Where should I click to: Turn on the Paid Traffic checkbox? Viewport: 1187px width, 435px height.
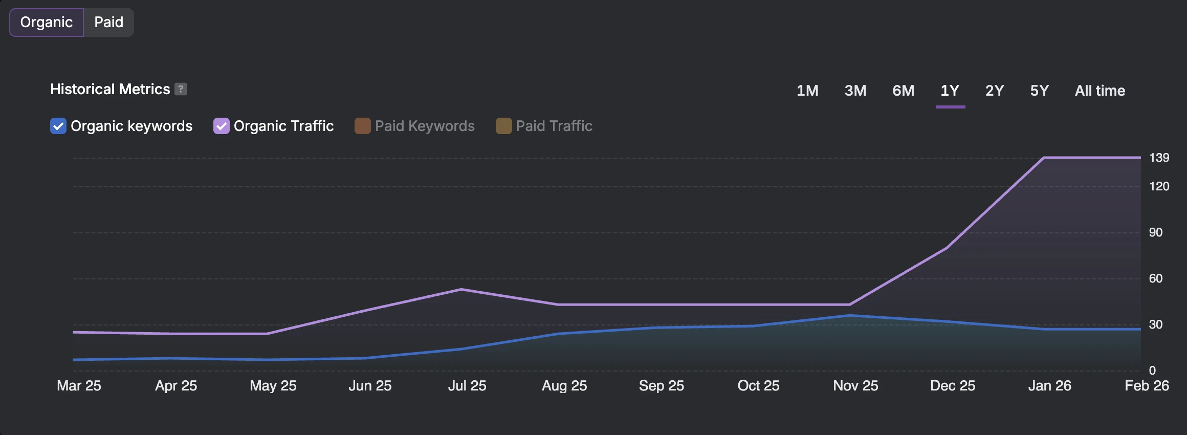(503, 126)
